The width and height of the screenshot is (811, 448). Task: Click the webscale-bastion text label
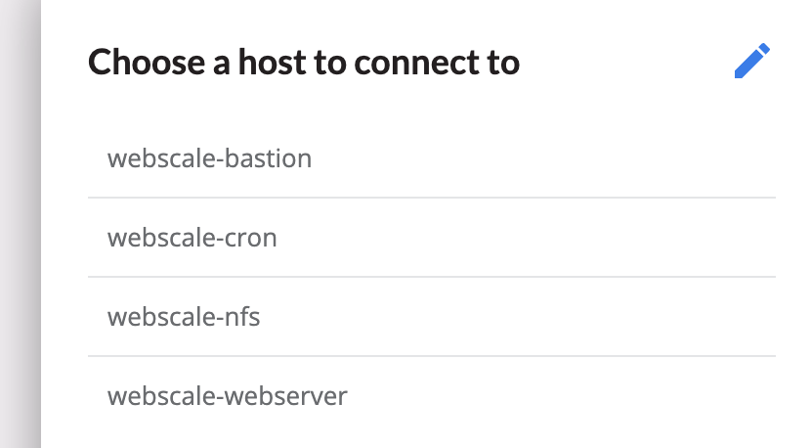(x=210, y=157)
